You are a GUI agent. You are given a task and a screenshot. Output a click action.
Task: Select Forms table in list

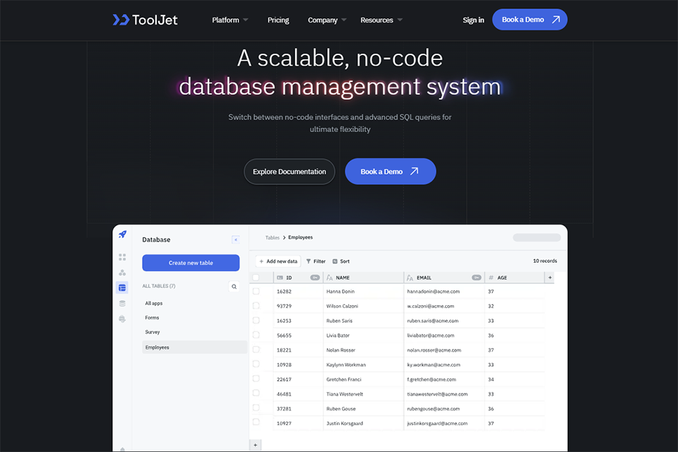(x=153, y=318)
